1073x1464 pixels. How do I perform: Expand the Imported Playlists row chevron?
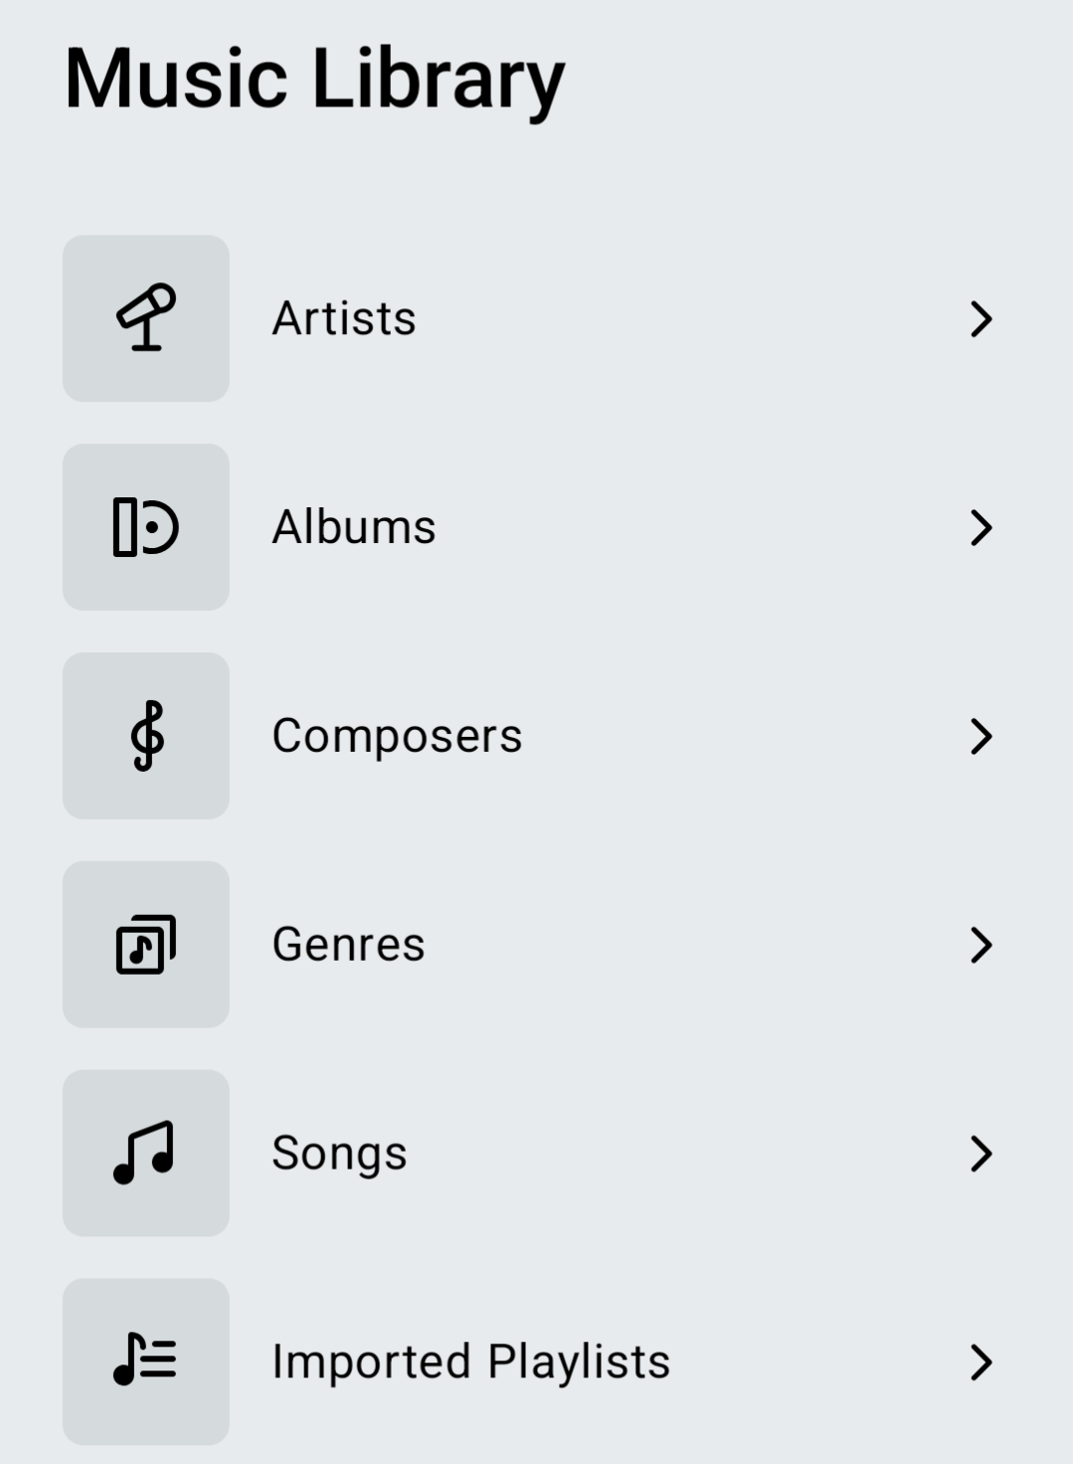[981, 1363]
